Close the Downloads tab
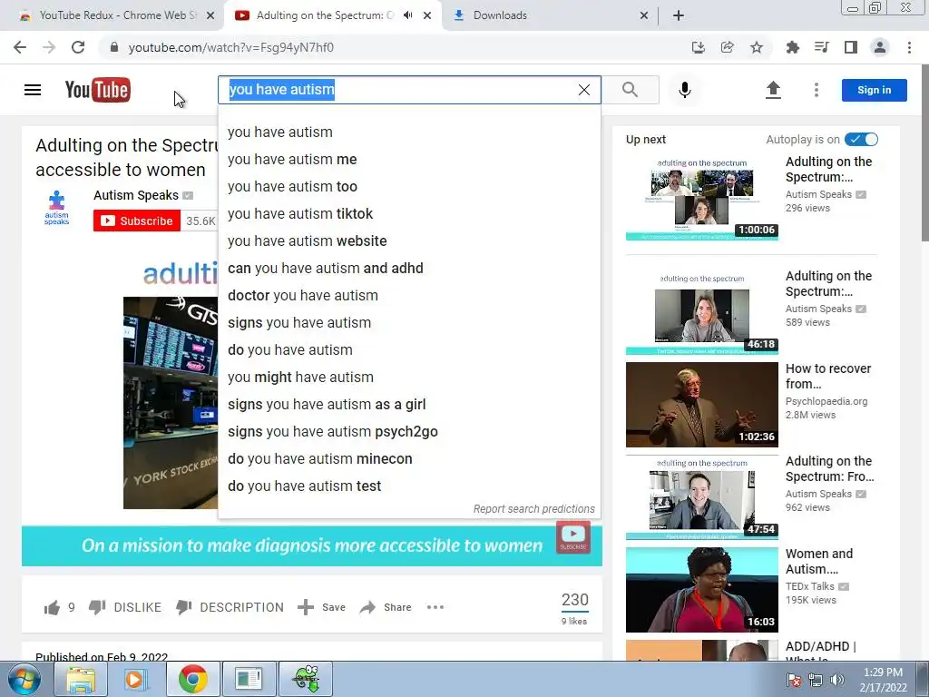Screen dimensions: 929x697 point(644,15)
